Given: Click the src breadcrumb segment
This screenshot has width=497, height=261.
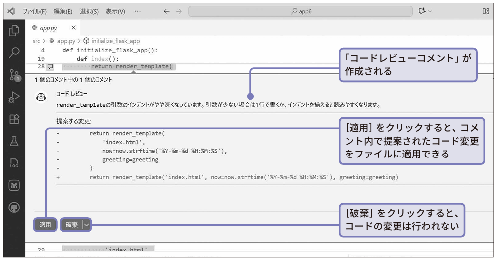Looking at the screenshot, I should [x=36, y=41].
